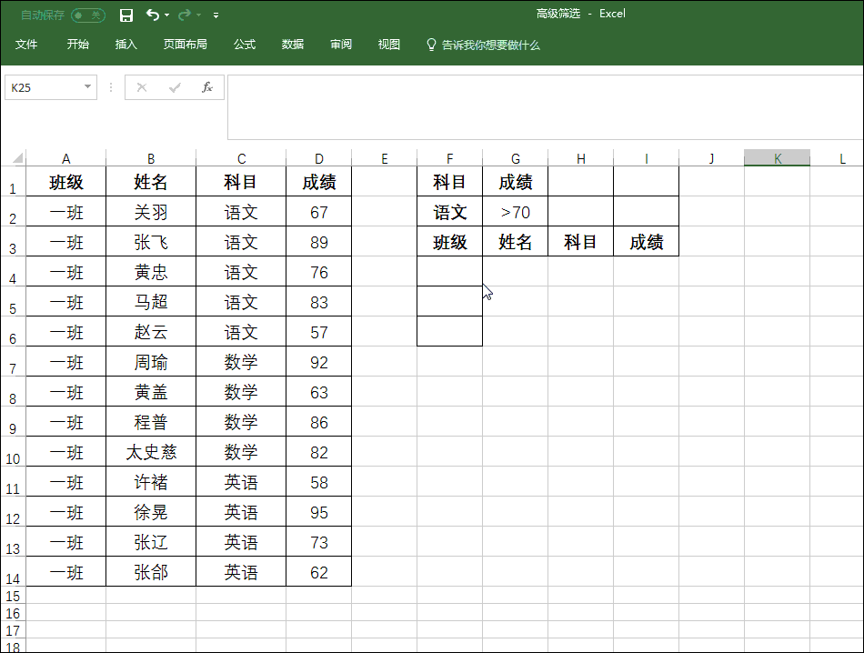Click criteria header 科目 in cell F1
Image resolution: width=864 pixels, height=653 pixels.
click(449, 182)
